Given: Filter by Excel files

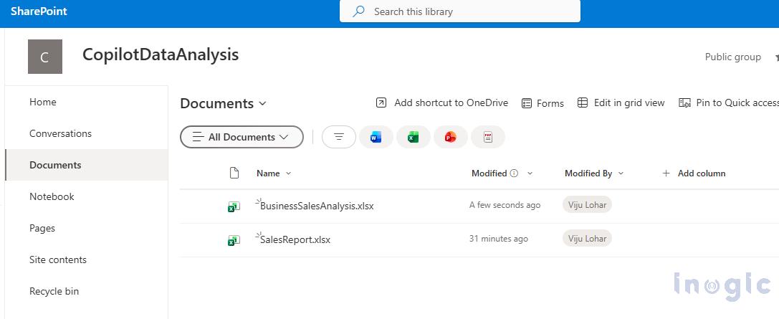Looking at the screenshot, I should (414, 137).
